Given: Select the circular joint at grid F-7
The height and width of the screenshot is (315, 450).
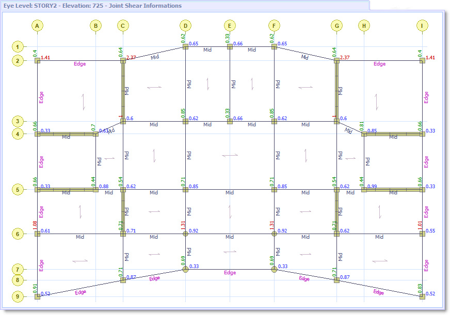Looking at the screenshot, I should pyautogui.click(x=274, y=269).
